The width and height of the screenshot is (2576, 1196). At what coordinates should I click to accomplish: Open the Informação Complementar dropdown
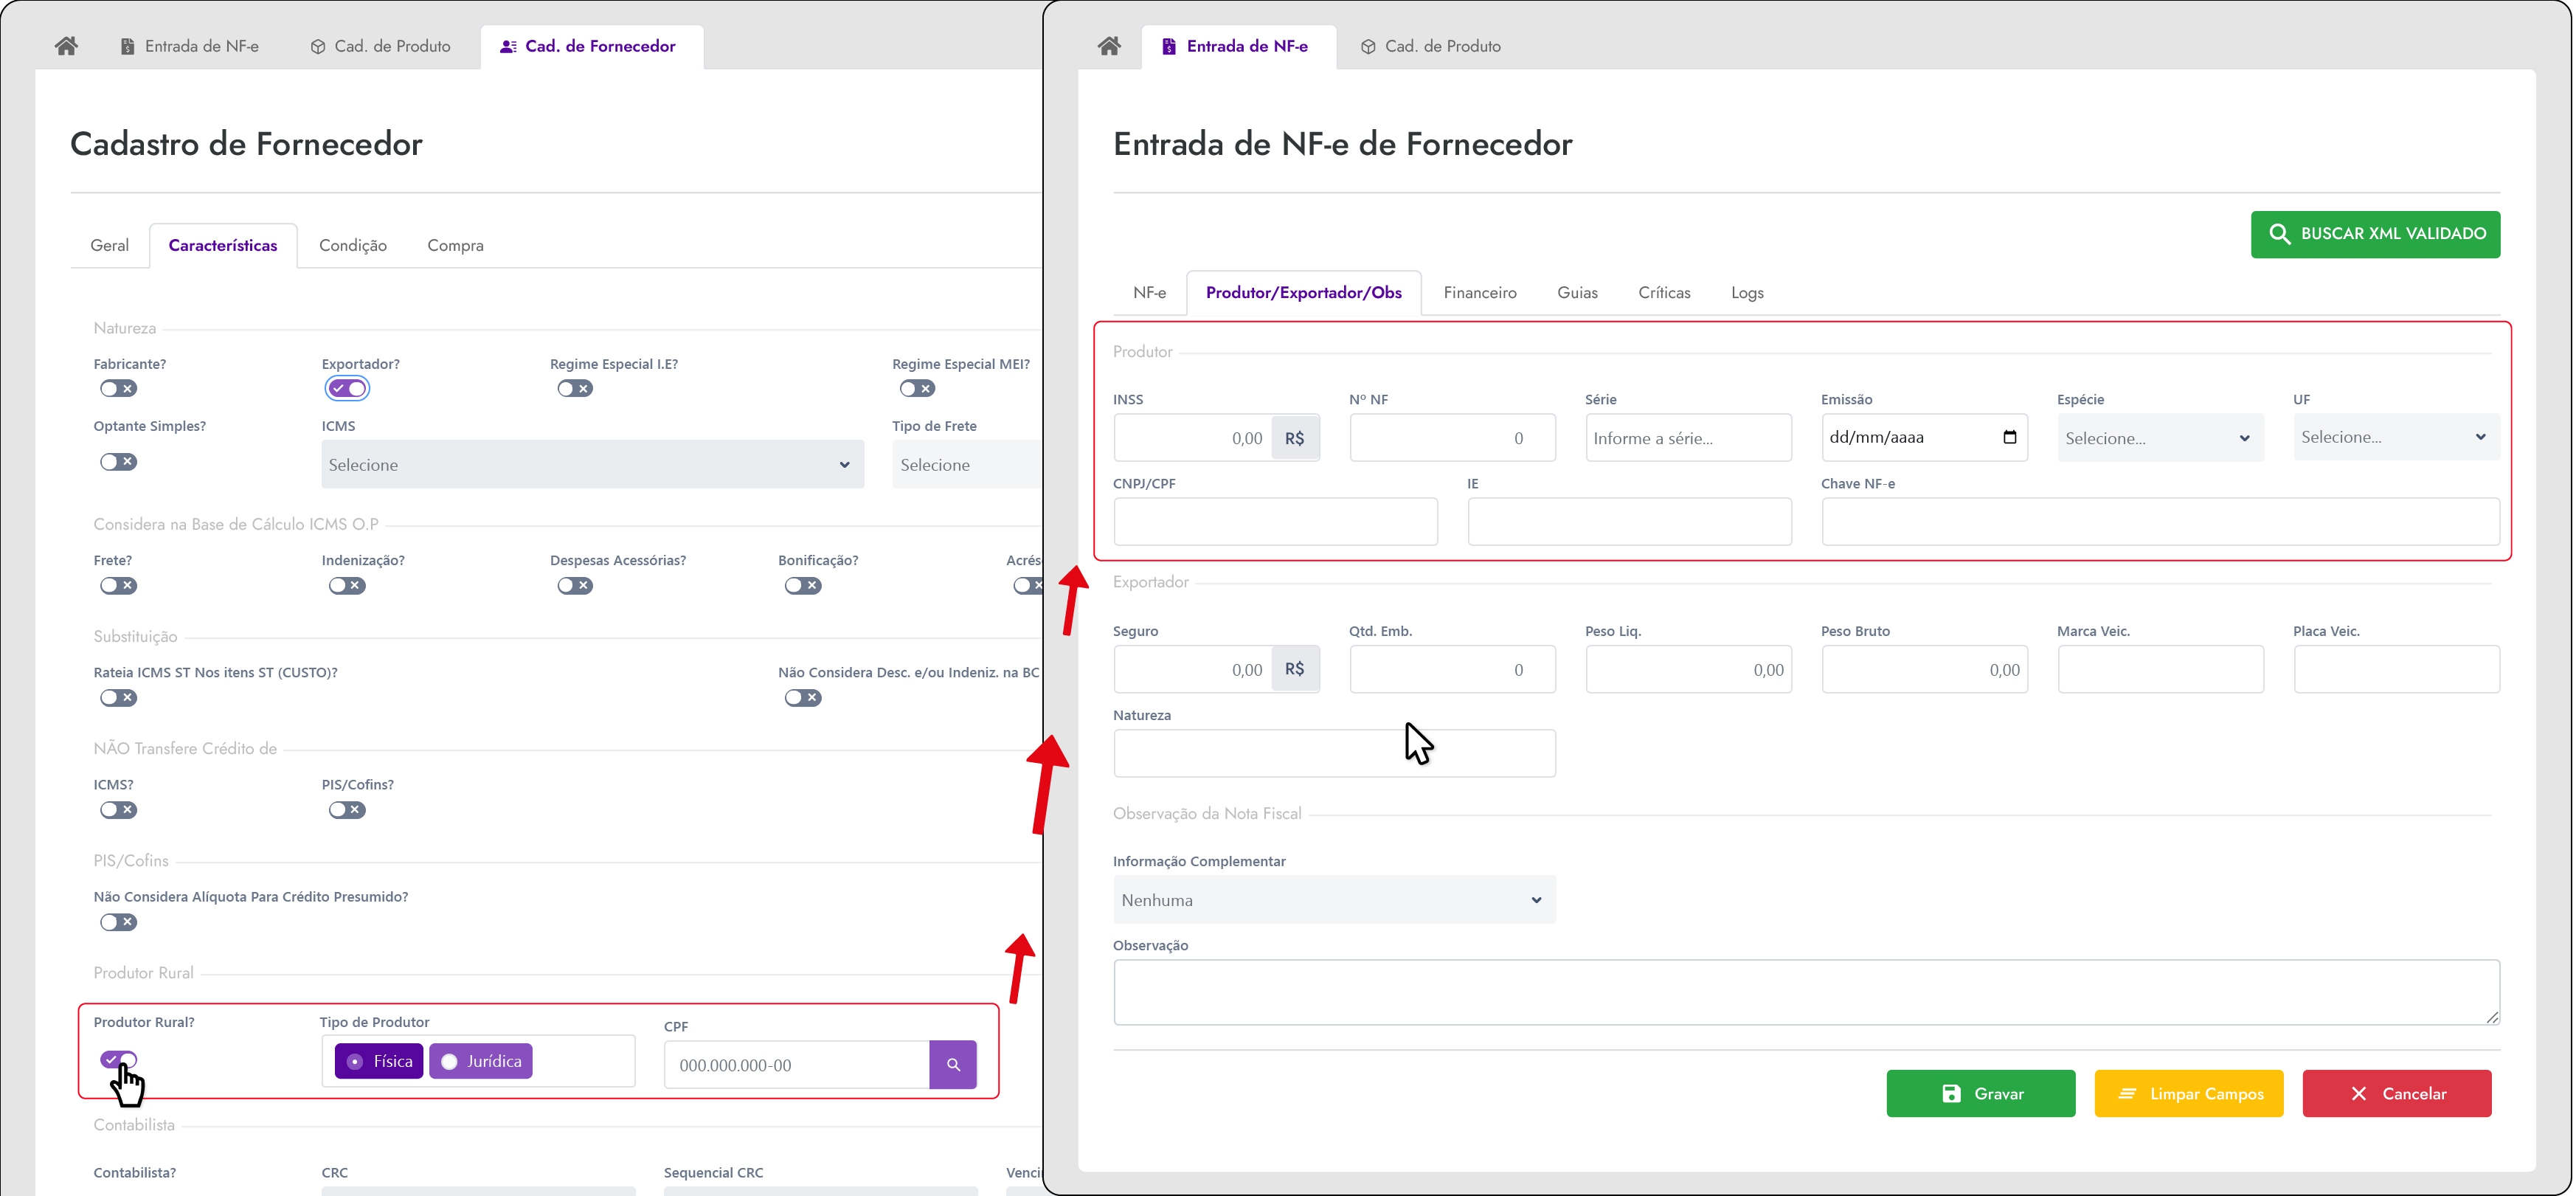(1333, 900)
